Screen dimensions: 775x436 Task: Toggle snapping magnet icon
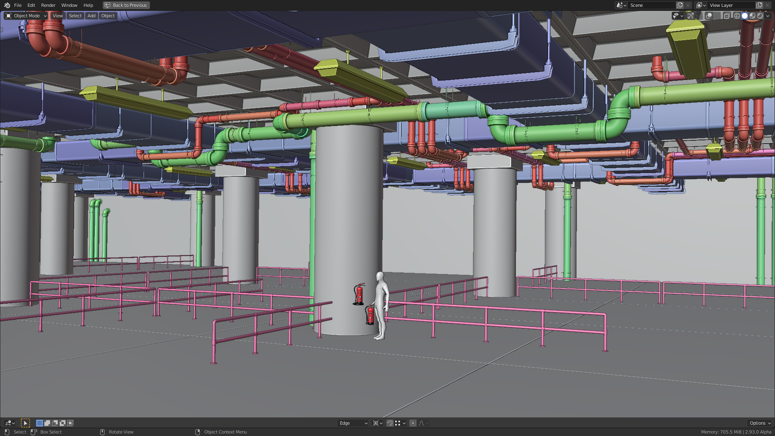click(x=390, y=423)
